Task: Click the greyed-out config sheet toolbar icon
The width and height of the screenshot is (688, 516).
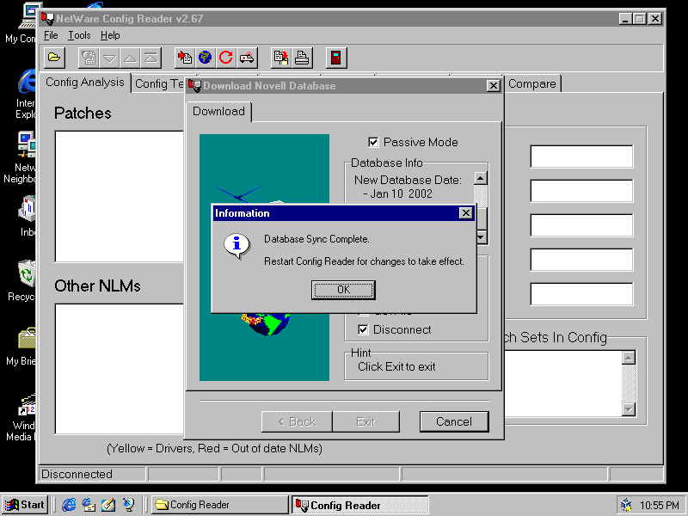Action: click(x=89, y=58)
